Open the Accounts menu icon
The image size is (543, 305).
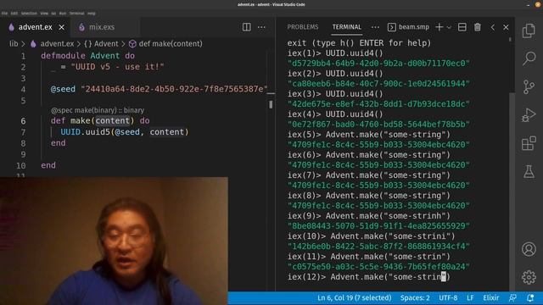(x=529, y=249)
